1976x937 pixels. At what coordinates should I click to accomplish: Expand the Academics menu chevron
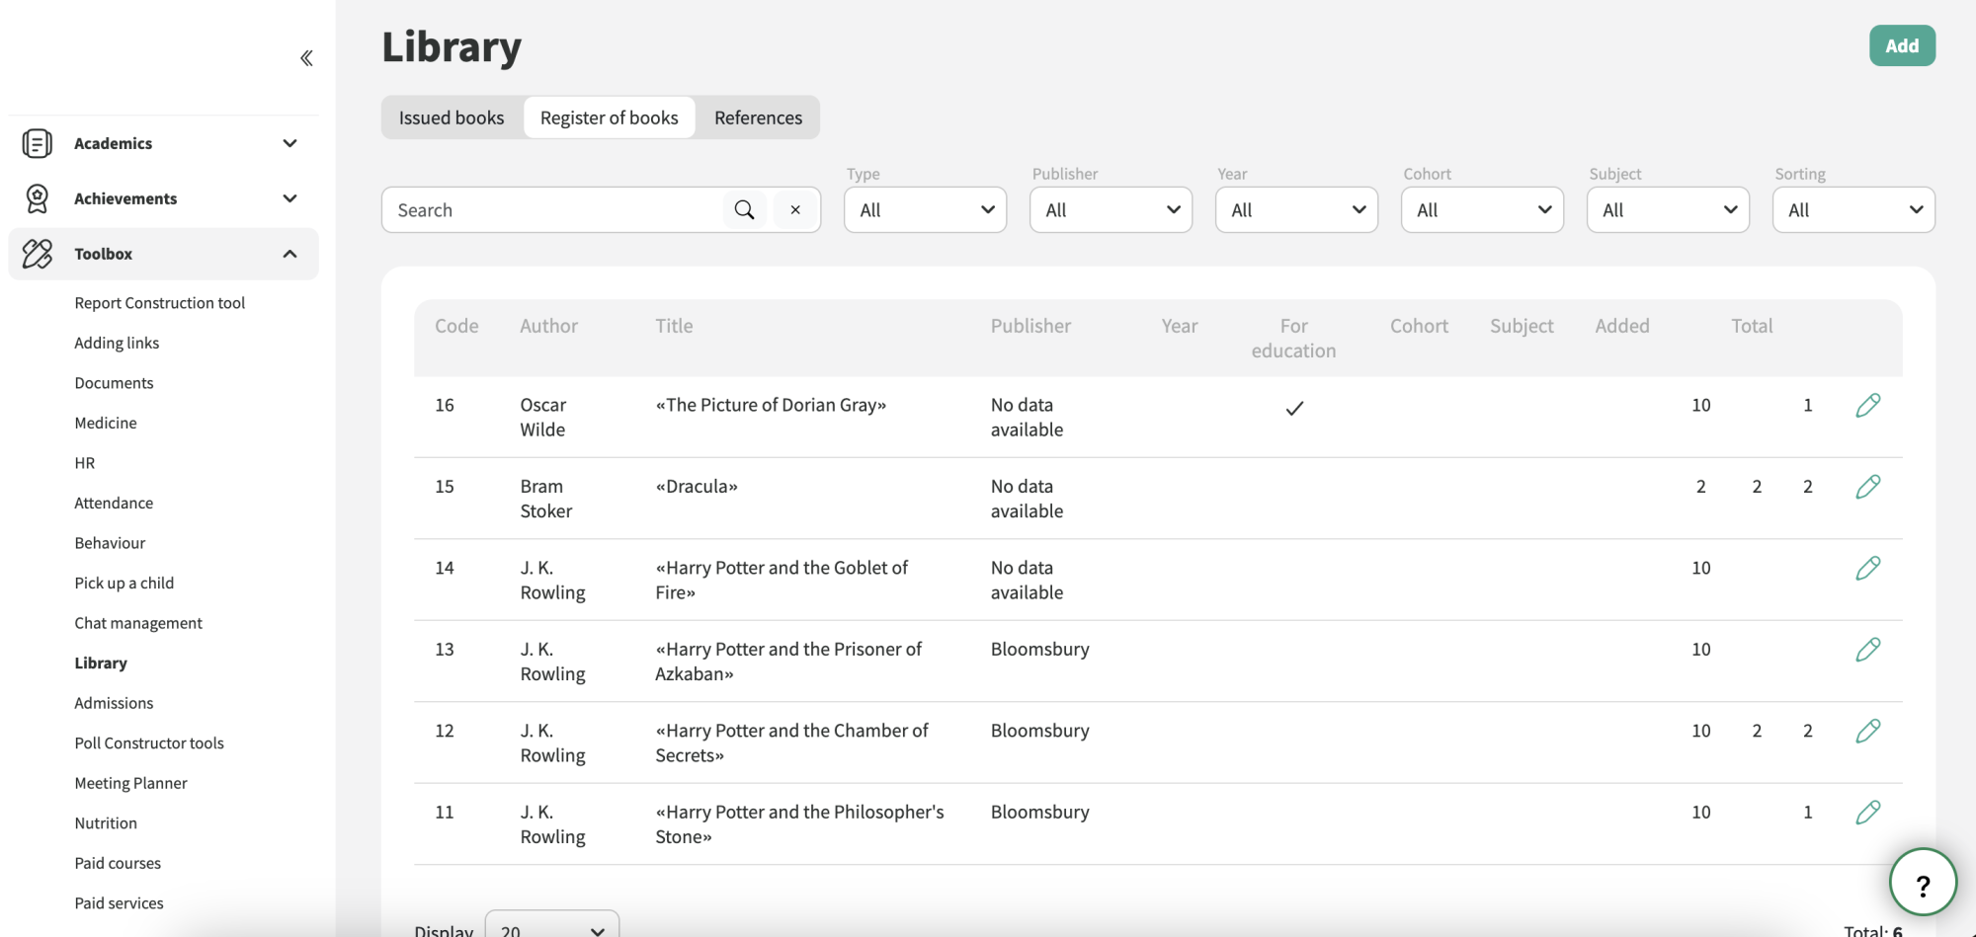[x=289, y=143]
